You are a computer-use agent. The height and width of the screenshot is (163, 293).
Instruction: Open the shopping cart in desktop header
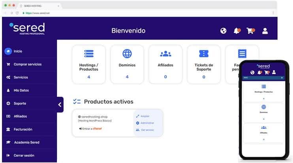click(250, 31)
